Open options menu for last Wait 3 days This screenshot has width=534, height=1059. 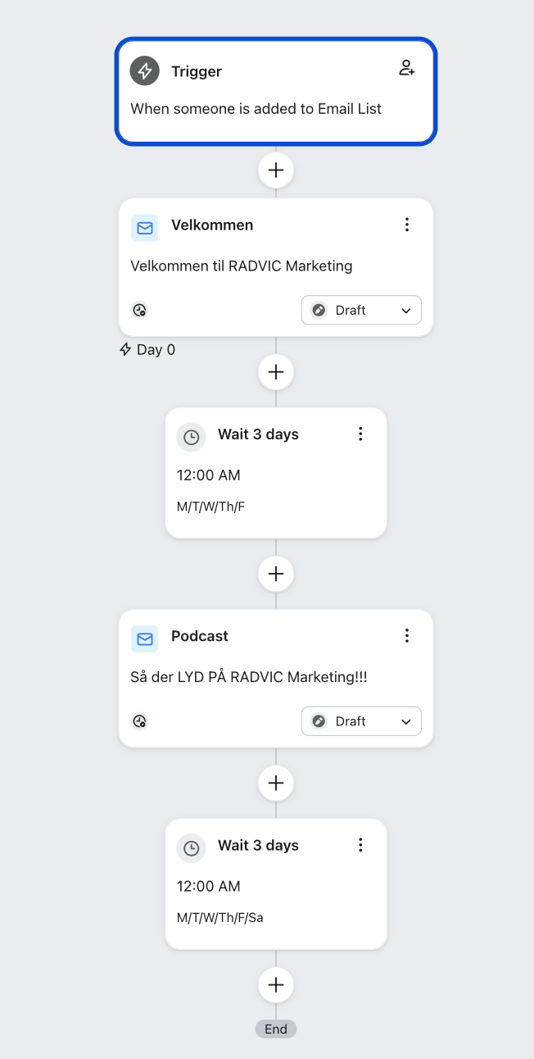click(x=360, y=845)
